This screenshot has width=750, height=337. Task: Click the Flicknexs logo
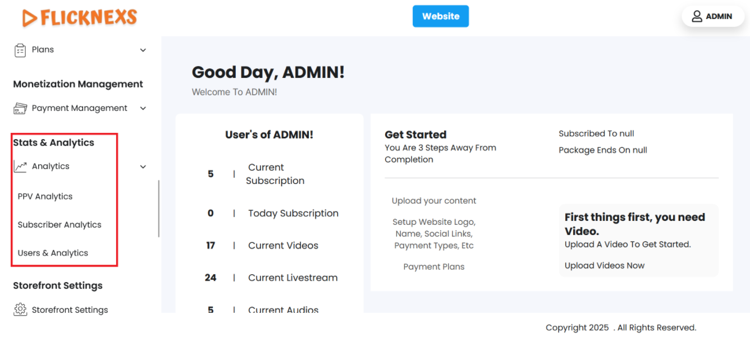[x=80, y=17]
